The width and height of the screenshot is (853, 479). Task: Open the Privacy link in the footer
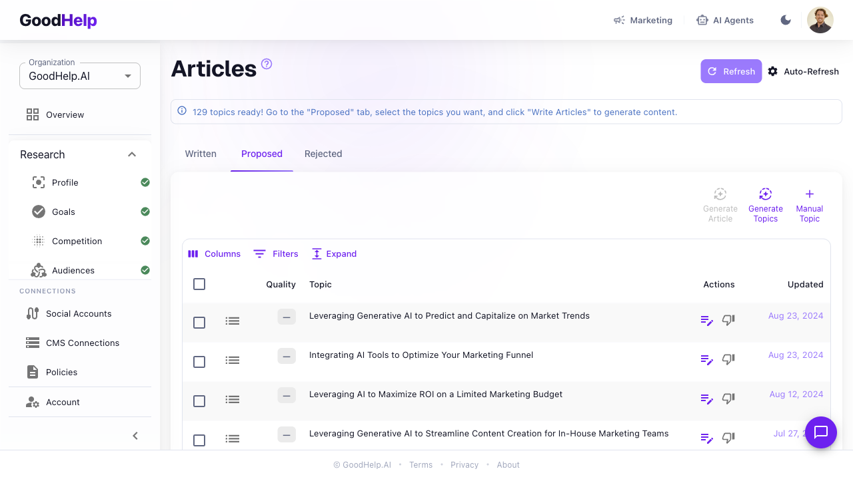pyautogui.click(x=464, y=464)
